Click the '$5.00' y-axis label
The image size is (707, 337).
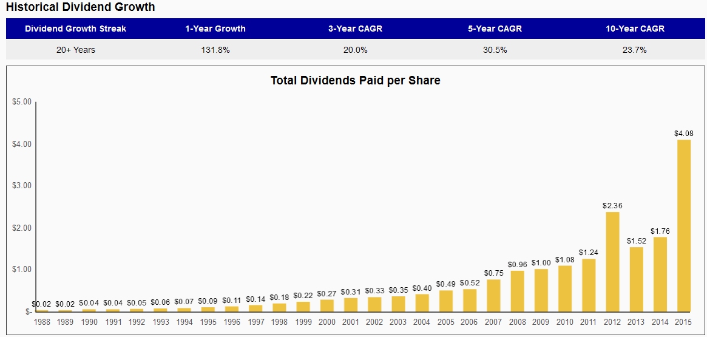[22, 102]
